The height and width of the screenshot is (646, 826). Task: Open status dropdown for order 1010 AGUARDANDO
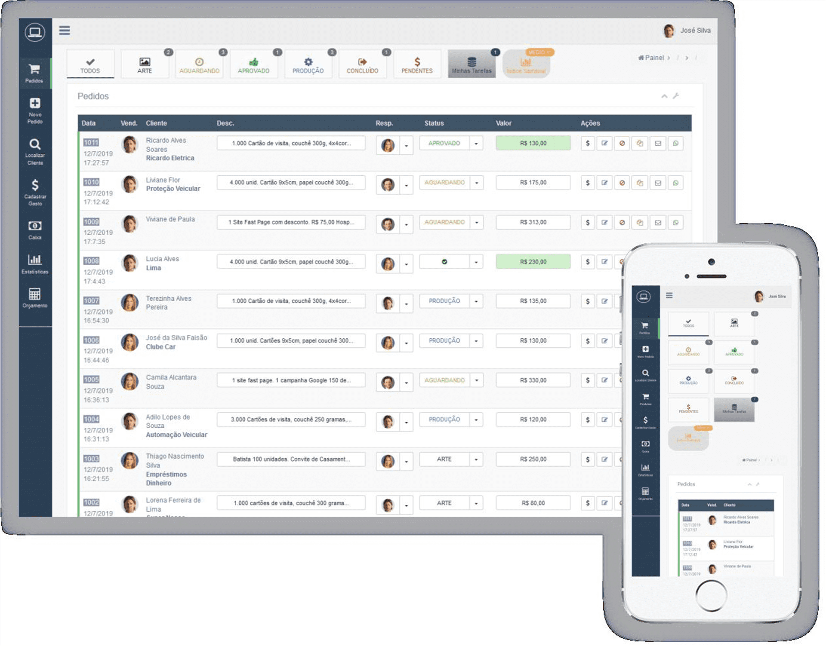tap(477, 183)
